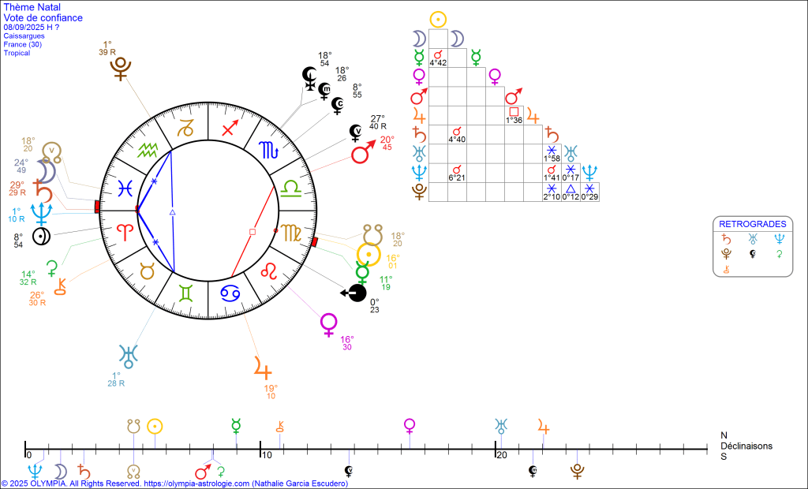808x489 pixels.
Task: Click the conjunction cell showing 6°21
Action: tap(457, 172)
